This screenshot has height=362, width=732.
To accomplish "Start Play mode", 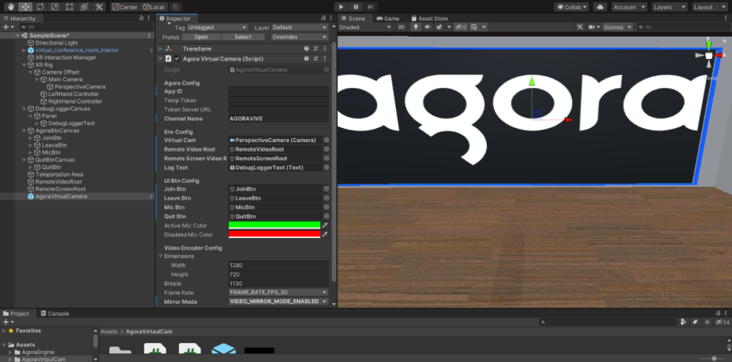I will coord(341,7).
